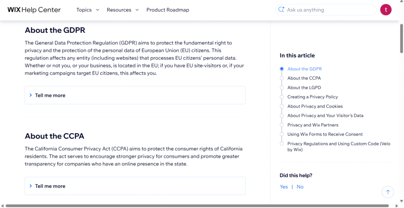
Task: Go to Privacy and Wix Partners section
Action: coord(313,125)
